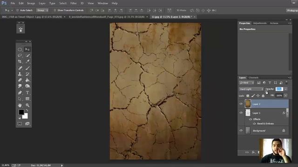This screenshot has width=298, height=167.
Task: Select the Paint Bucket tool
Action: click(27, 80)
